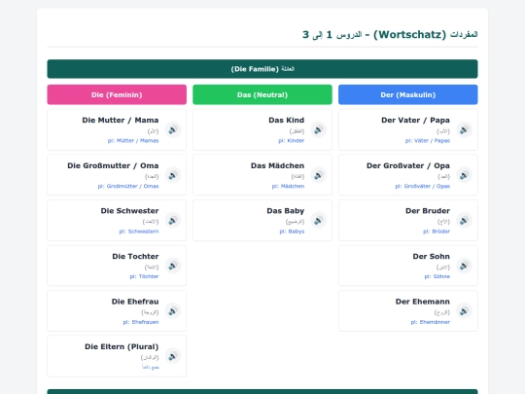Play audio for Der Sohn
This screenshot has width=525, height=394.
(x=464, y=266)
